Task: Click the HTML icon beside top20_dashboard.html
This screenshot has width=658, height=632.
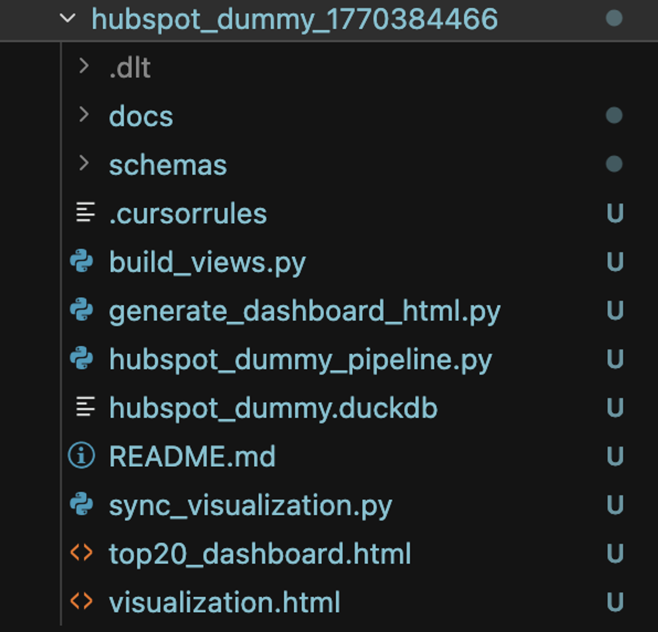Action: (82, 553)
